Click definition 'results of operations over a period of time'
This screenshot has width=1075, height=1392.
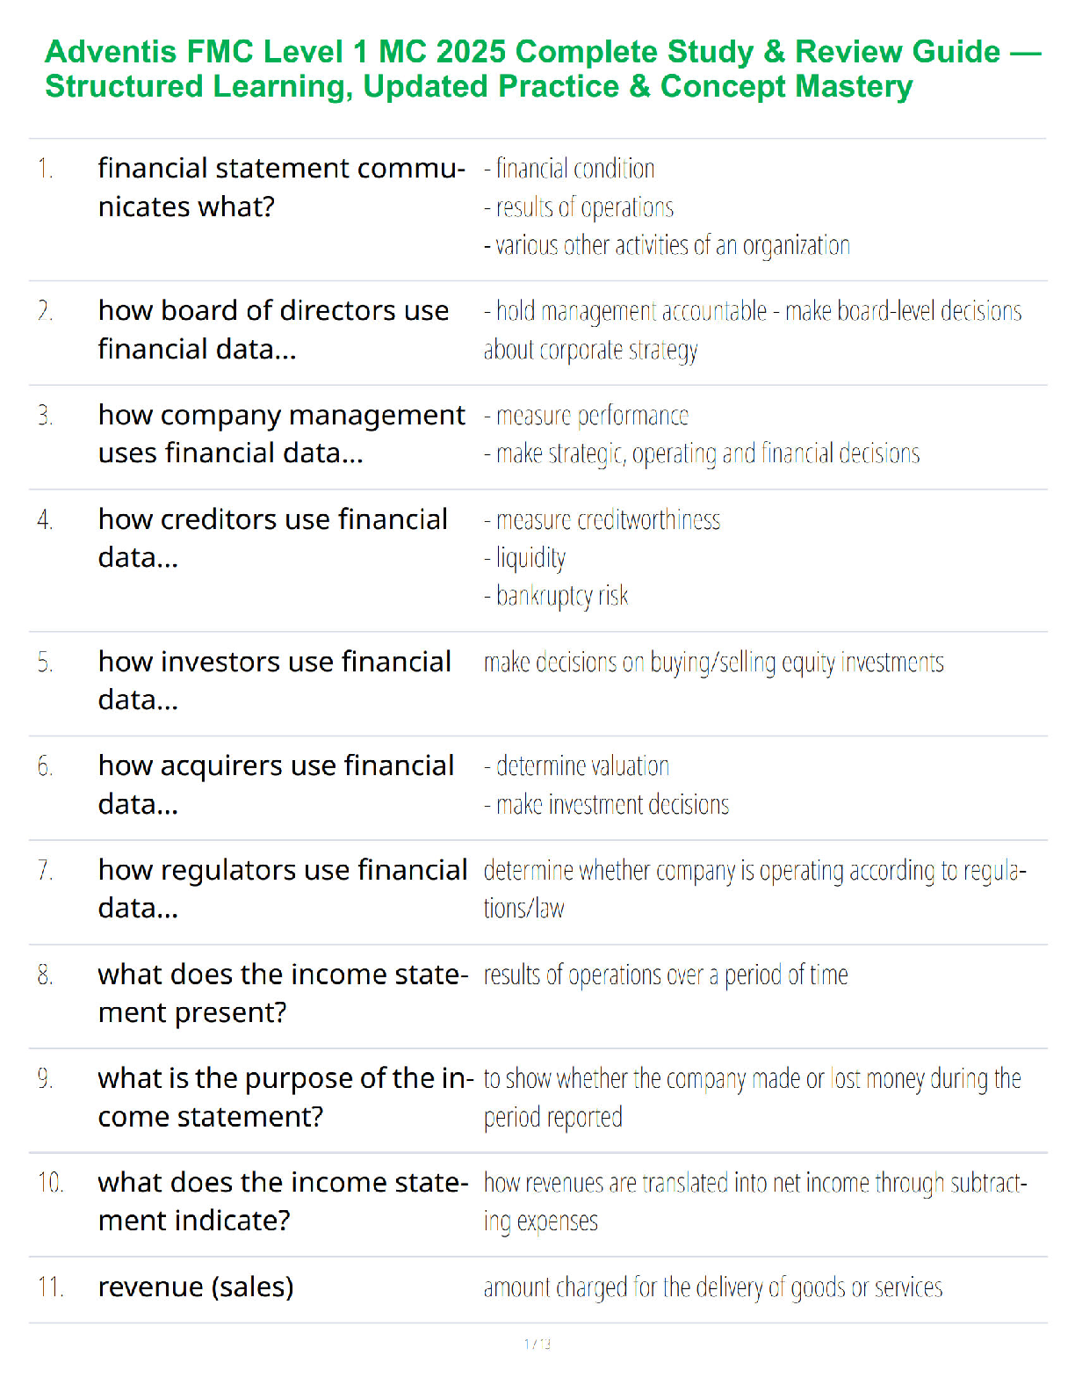click(665, 975)
